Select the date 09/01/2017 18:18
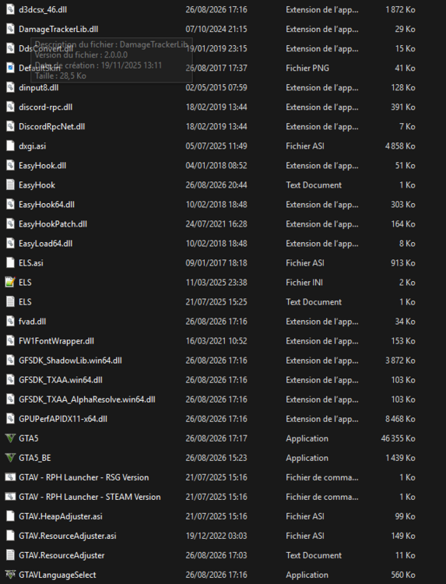Screen dimensions: 446x584 [216, 263]
